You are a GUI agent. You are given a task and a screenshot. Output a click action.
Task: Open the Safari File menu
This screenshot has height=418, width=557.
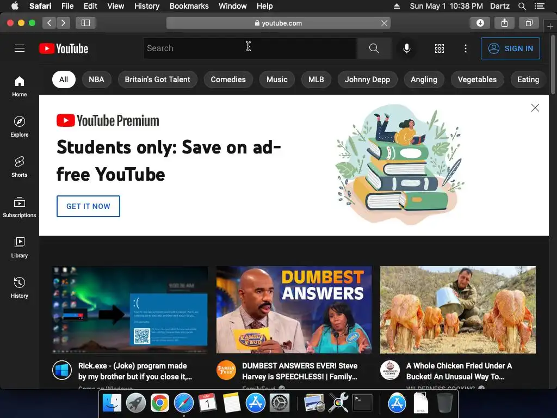pyautogui.click(x=67, y=6)
